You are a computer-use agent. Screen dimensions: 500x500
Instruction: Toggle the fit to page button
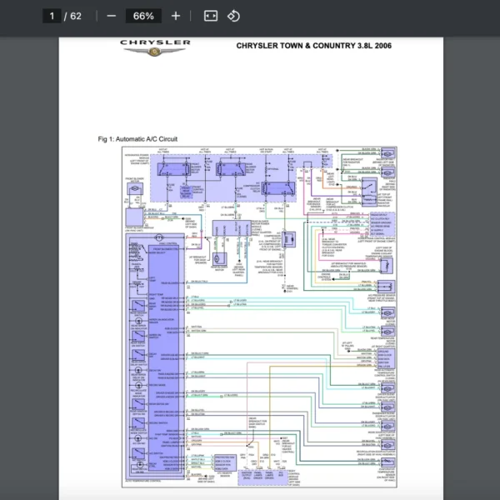click(x=210, y=16)
